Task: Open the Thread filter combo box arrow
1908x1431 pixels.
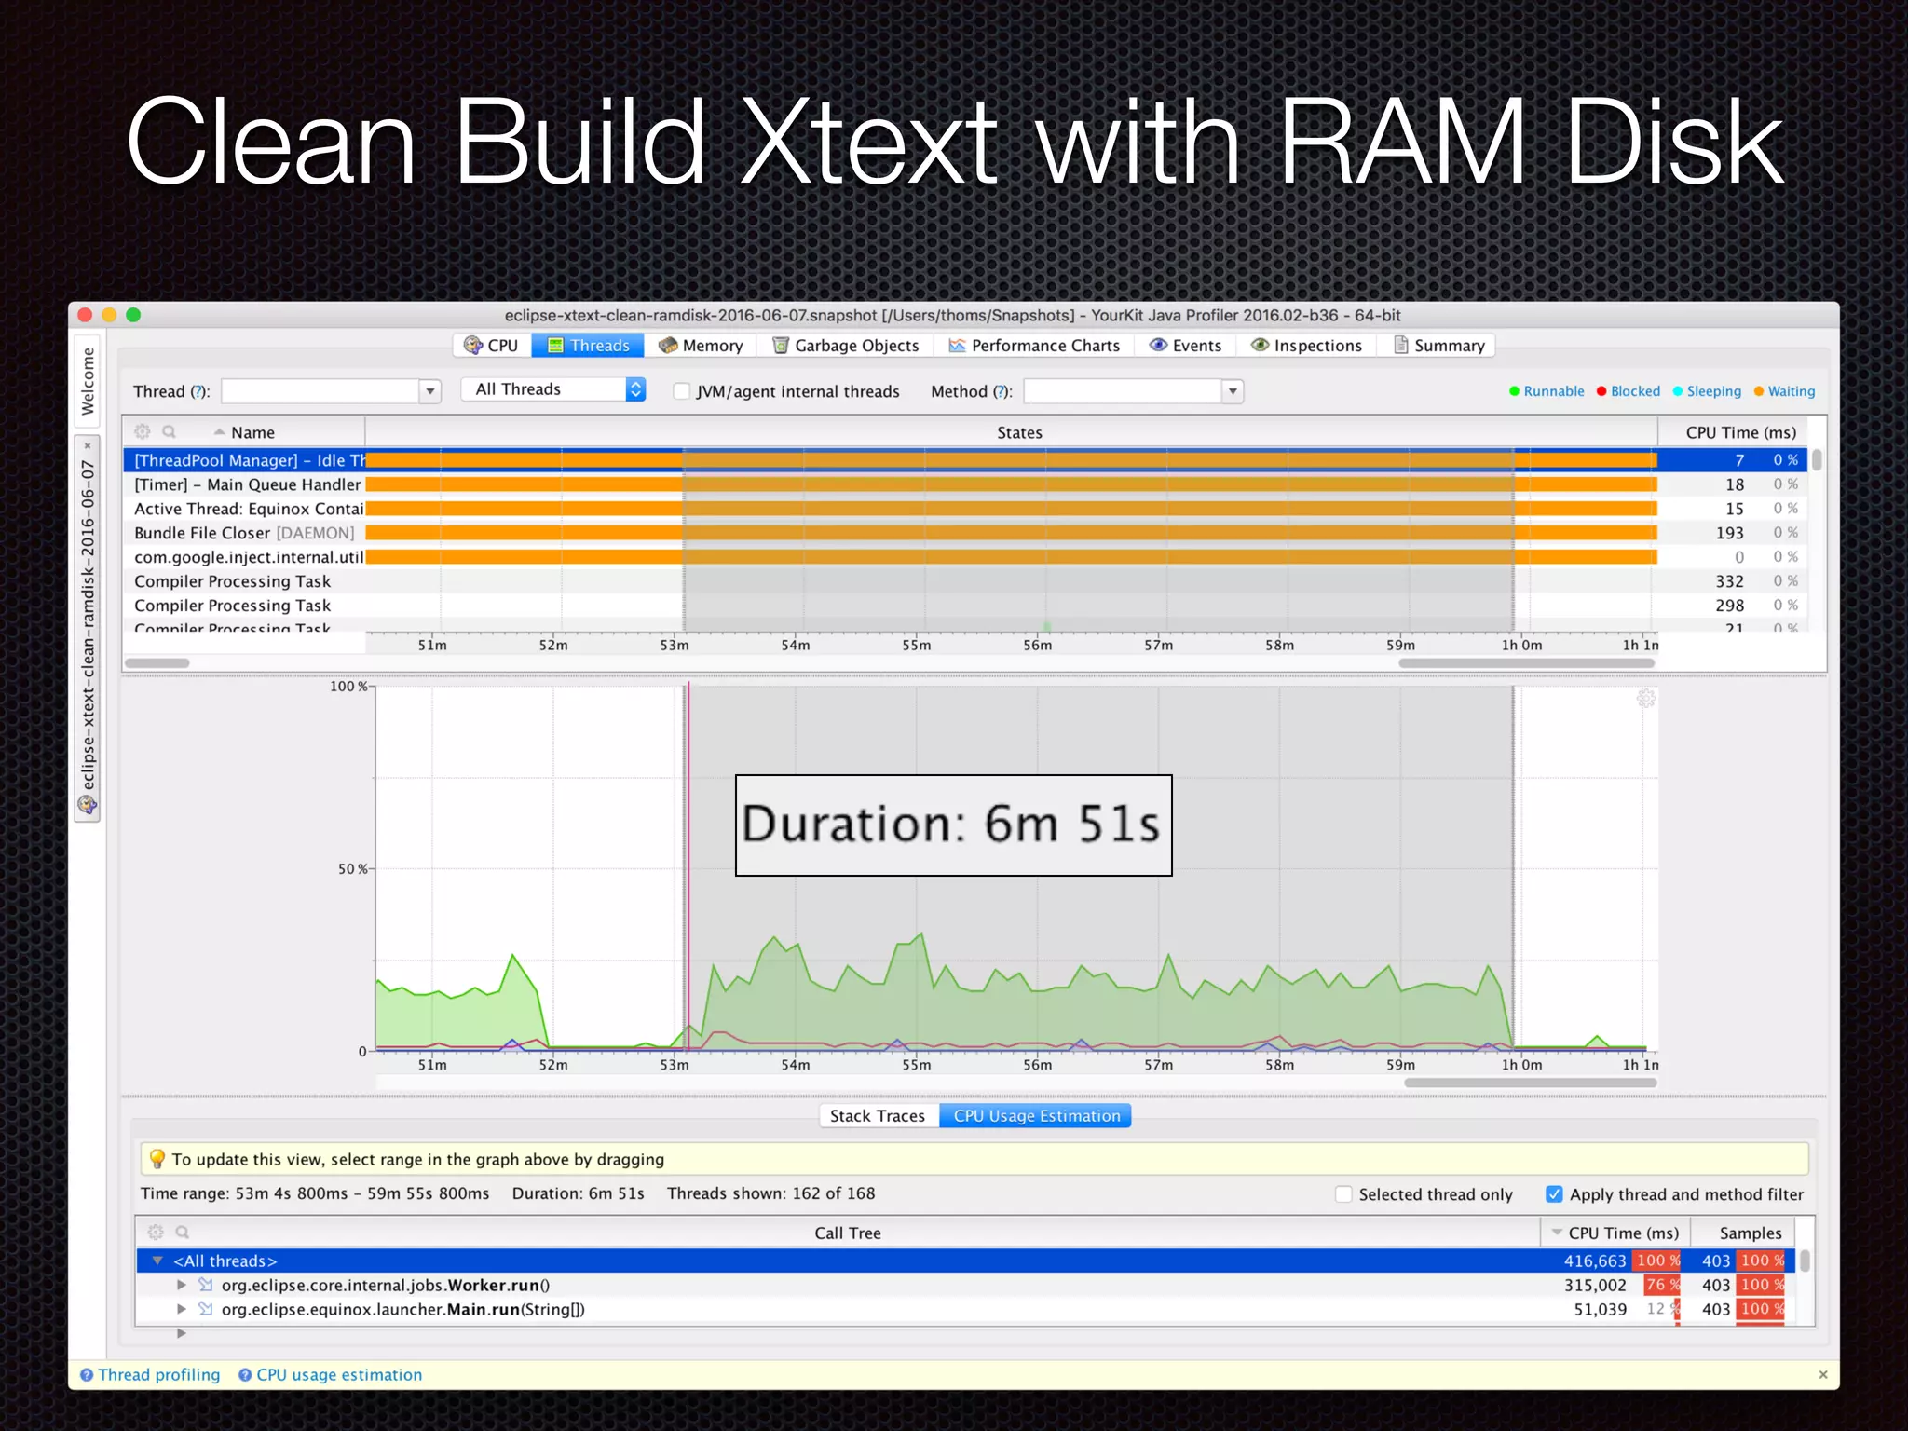Action: click(x=430, y=391)
